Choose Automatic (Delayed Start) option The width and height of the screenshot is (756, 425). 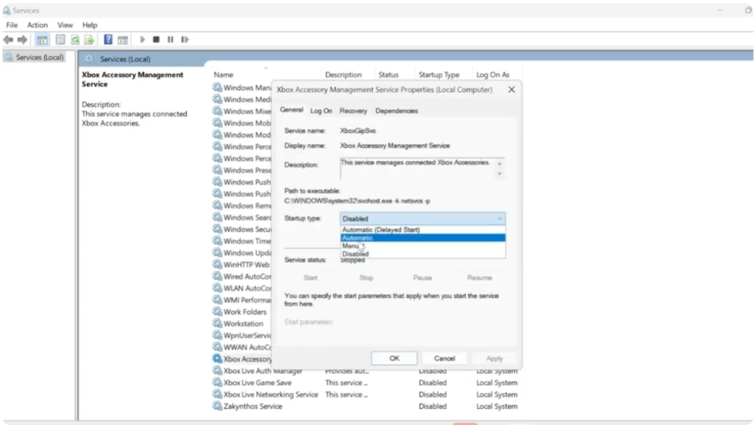[x=422, y=230]
